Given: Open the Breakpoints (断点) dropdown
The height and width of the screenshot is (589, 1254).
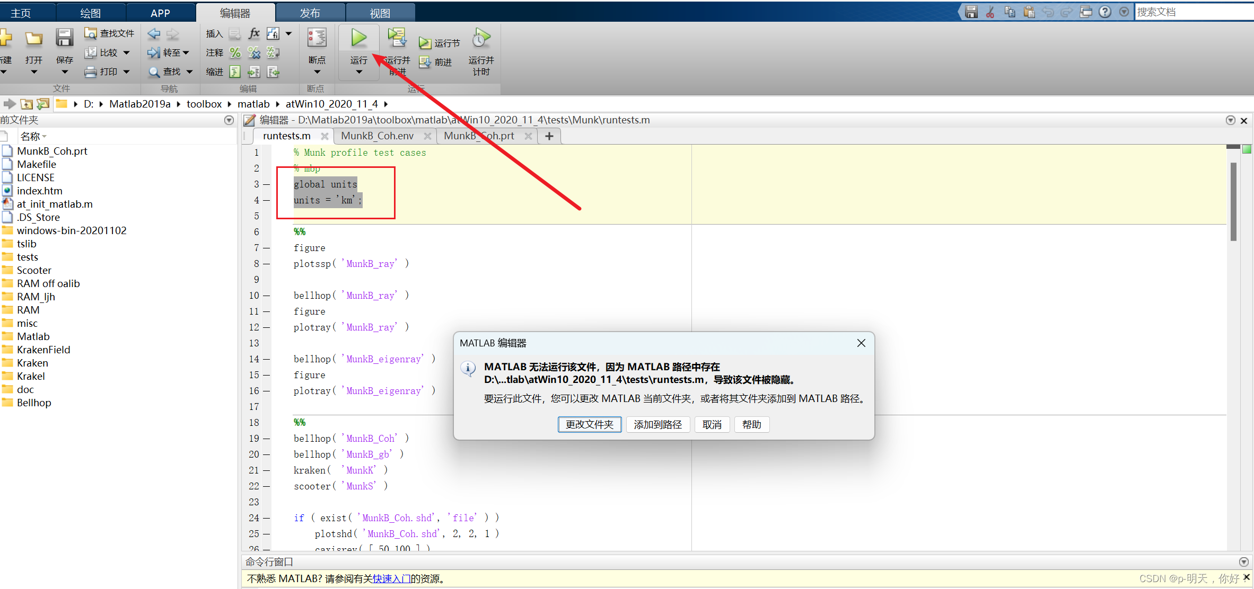Looking at the screenshot, I should [x=317, y=72].
